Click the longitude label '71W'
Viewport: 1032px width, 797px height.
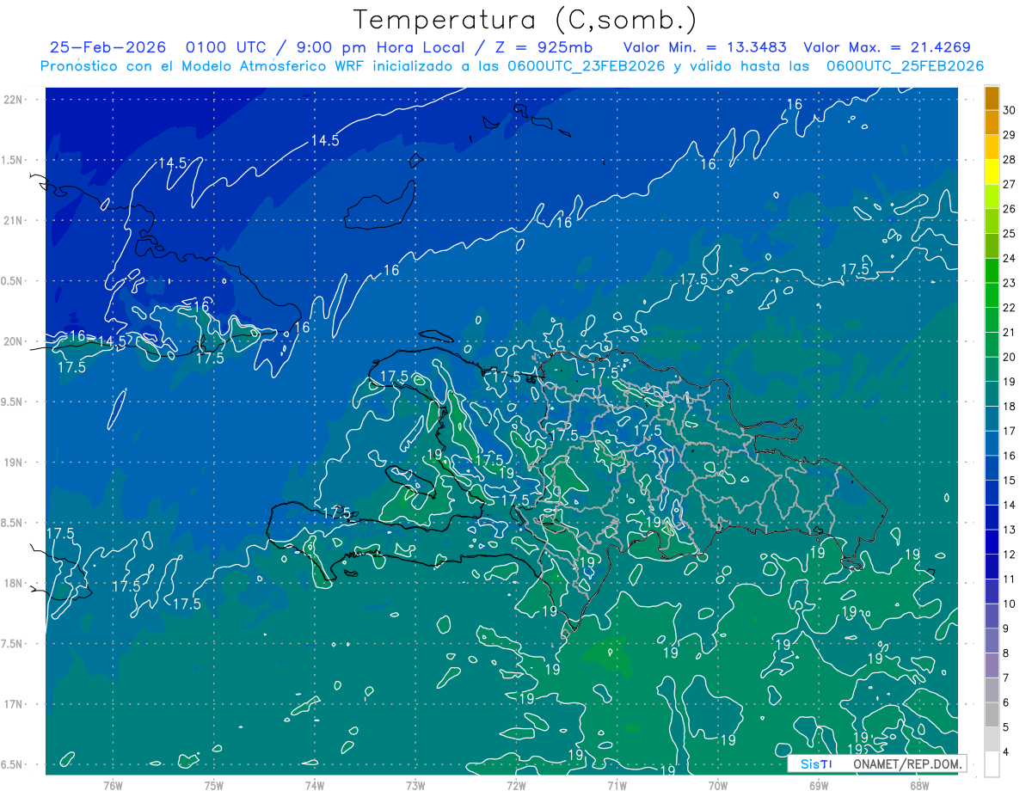(x=617, y=784)
